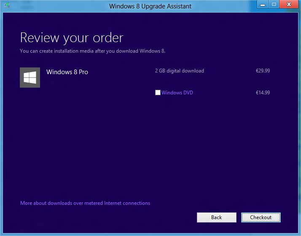Minimize the Upgrade Assistant window
Screen dimensions: 301x236
pos(262,4)
